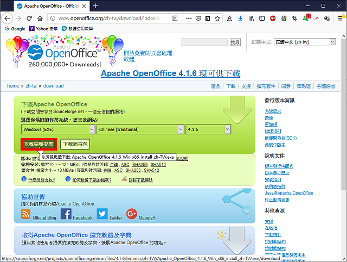Click the Google+ icon

pos(132,214)
